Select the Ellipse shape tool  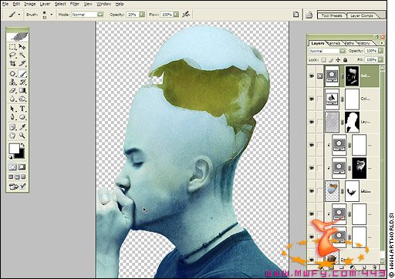(x=22, y=117)
